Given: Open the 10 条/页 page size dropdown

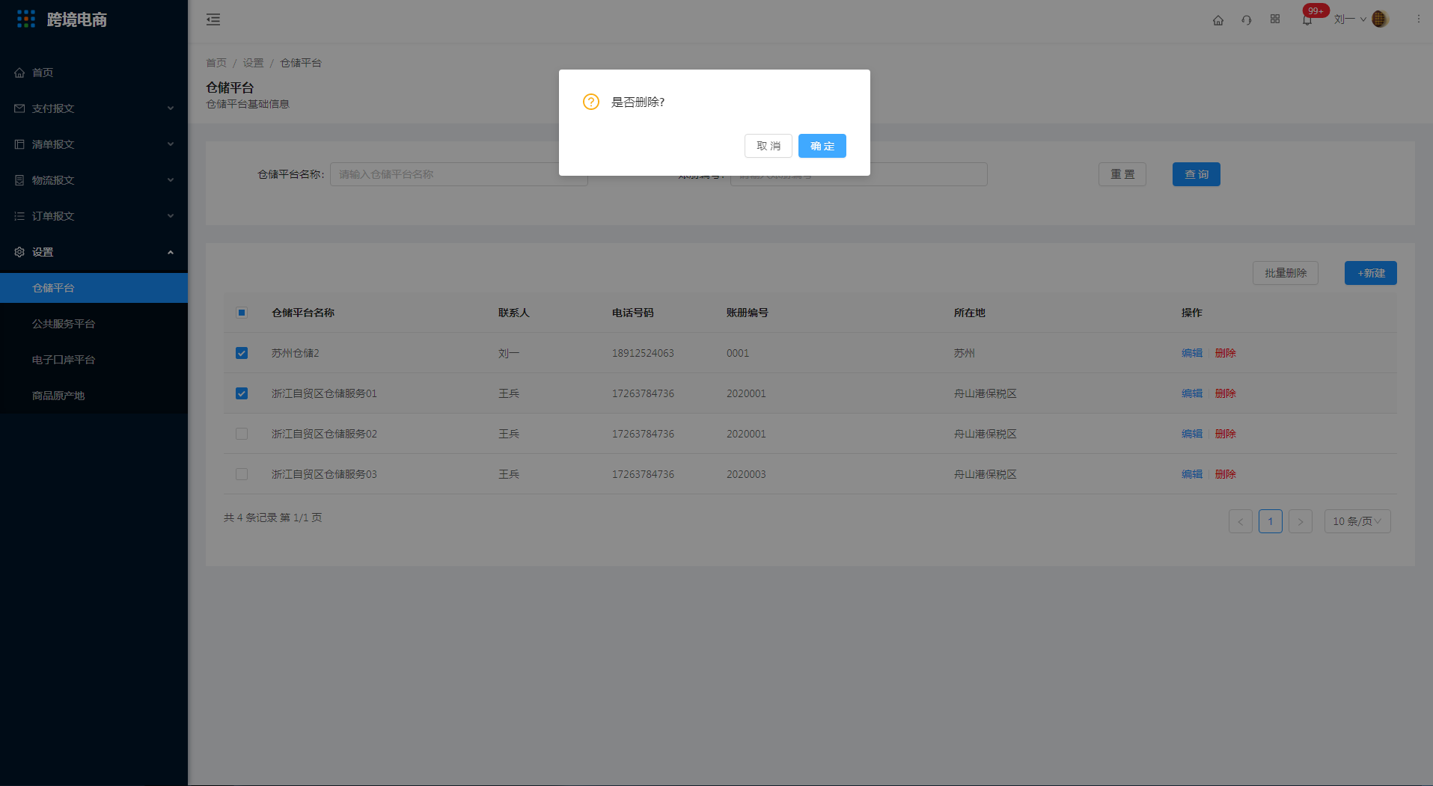Looking at the screenshot, I should click(1357, 521).
